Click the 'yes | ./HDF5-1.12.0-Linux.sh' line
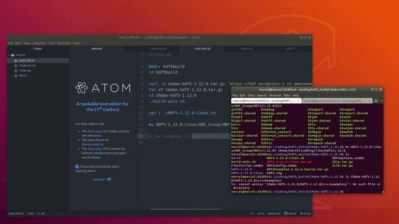 click(182, 113)
